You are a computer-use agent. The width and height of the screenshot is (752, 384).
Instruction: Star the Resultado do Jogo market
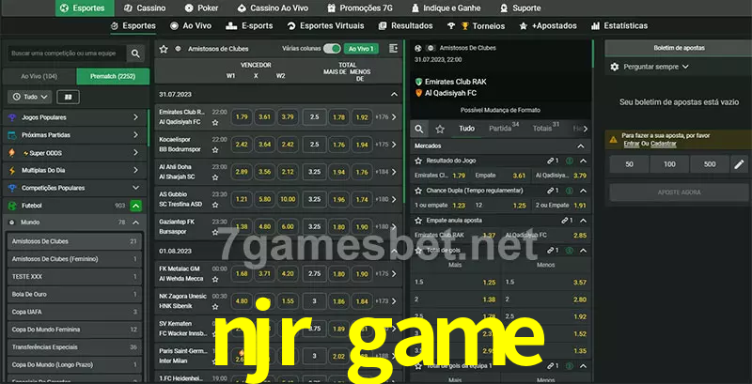419,161
